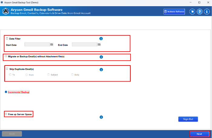
Task: Click the Next button
Action: pyautogui.click(x=199, y=134)
